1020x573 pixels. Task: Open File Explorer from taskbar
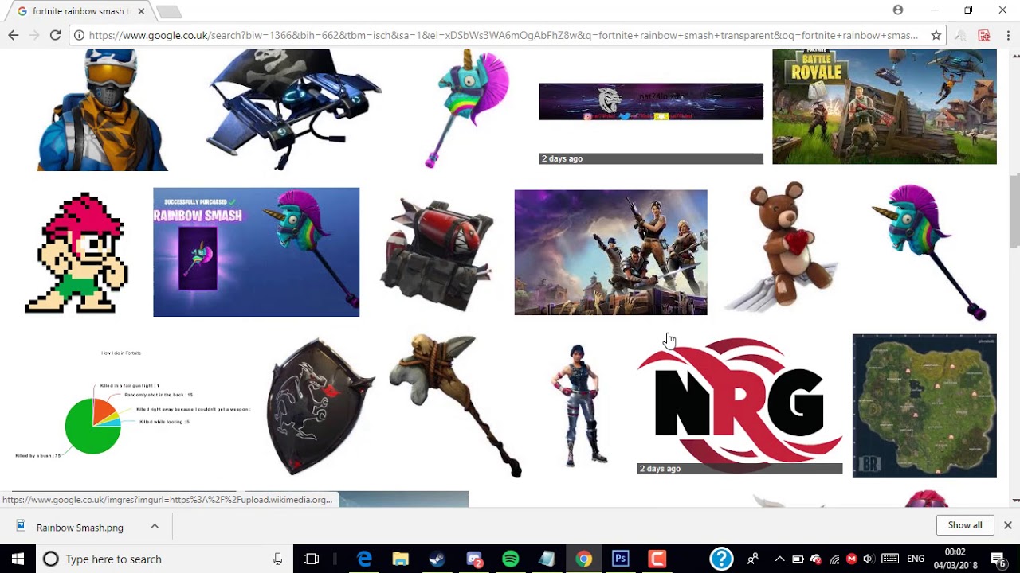click(x=400, y=559)
